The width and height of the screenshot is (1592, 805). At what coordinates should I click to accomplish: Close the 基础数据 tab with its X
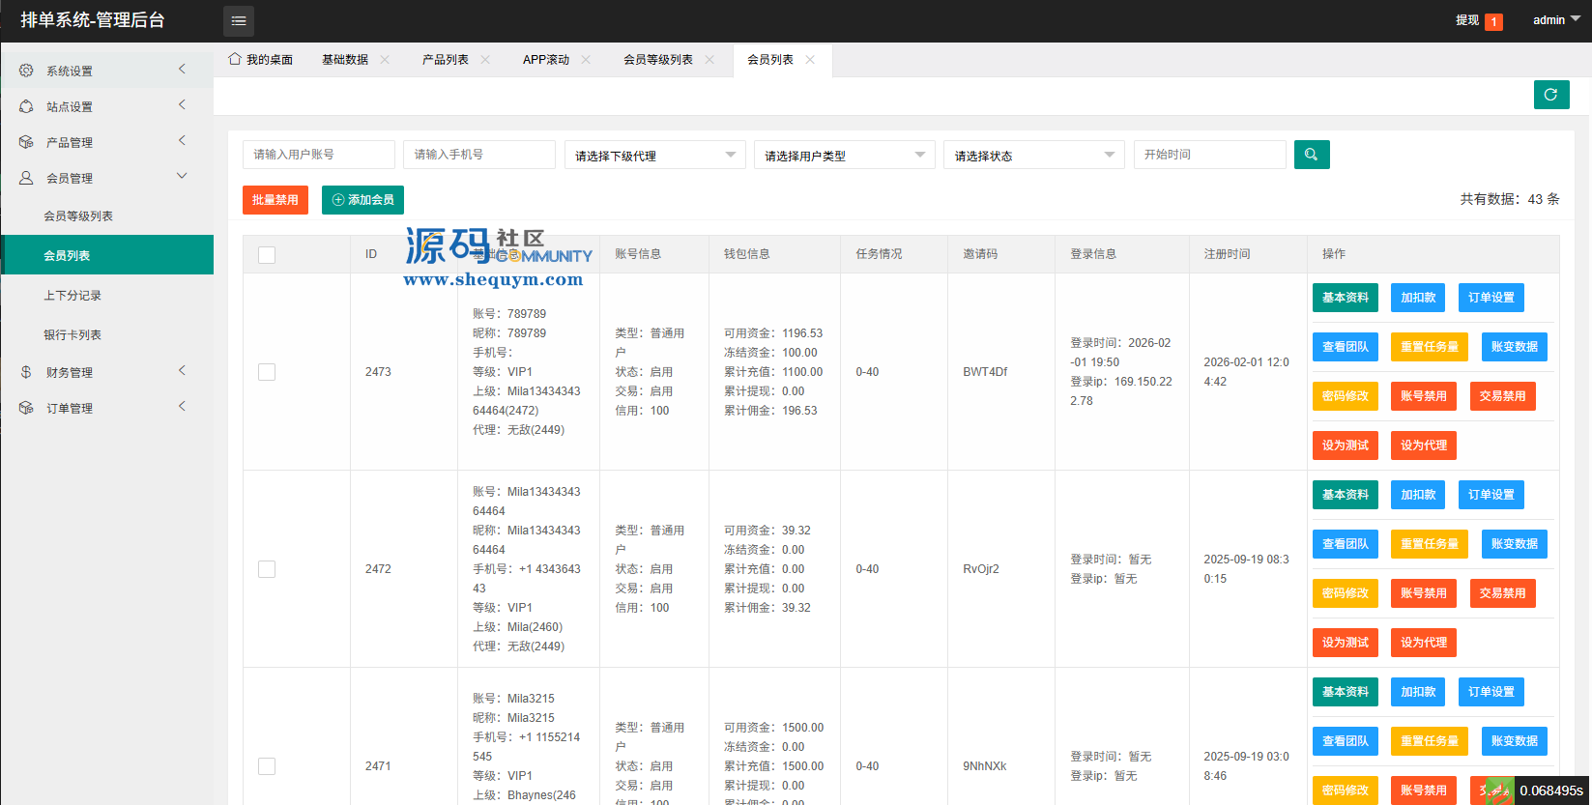click(x=385, y=60)
